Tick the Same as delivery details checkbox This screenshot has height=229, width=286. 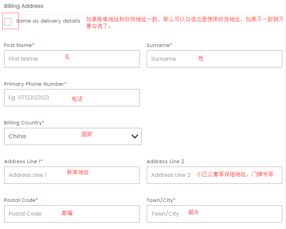[8, 22]
